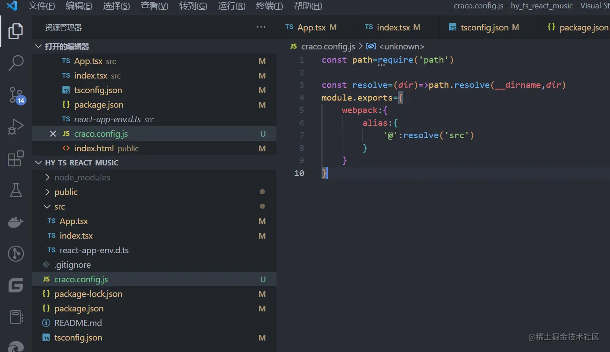The width and height of the screenshot is (610, 352).
Task: Open Source Control with 14 changes
Action: coord(16,95)
